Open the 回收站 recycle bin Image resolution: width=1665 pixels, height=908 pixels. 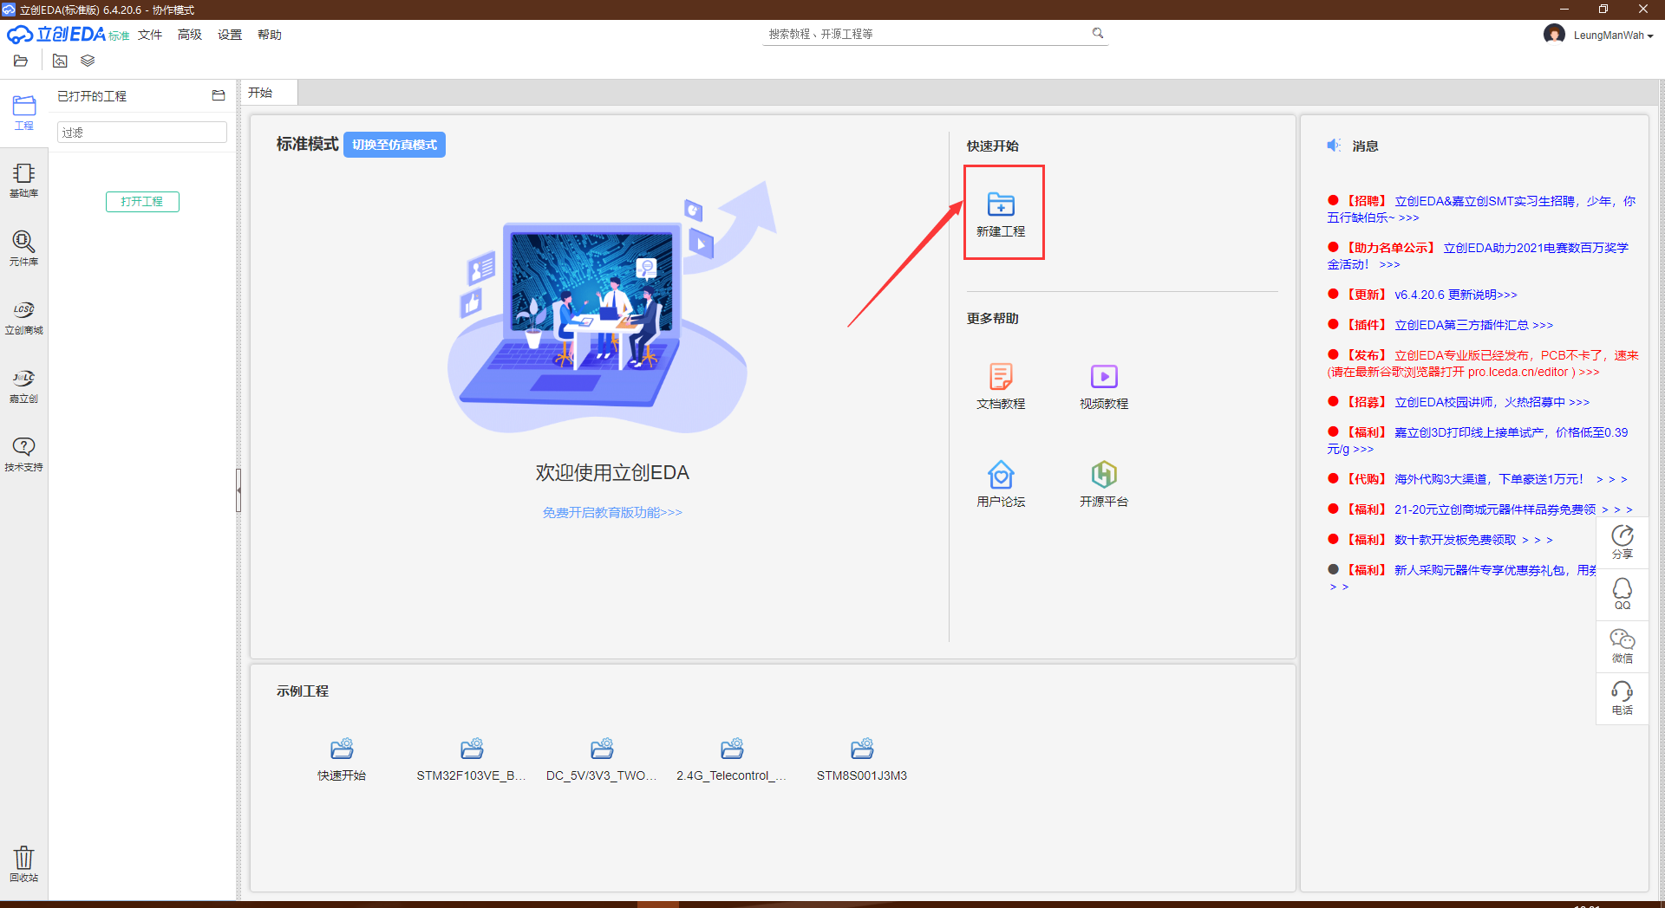coord(23,864)
